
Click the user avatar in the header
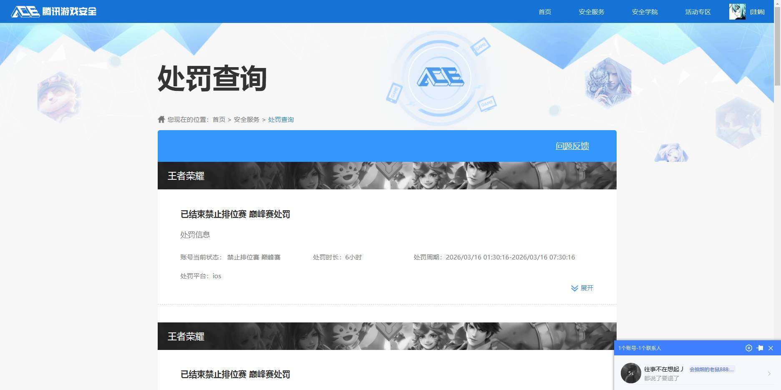(737, 12)
